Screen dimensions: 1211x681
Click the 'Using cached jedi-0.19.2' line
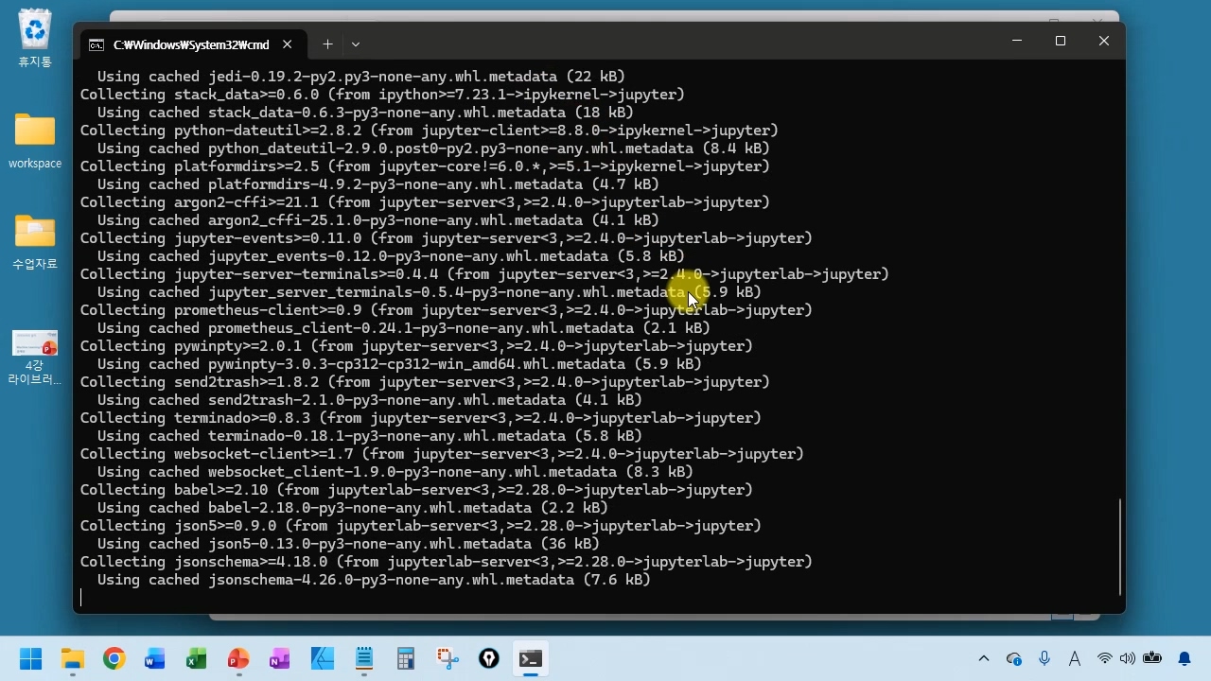tap(361, 77)
